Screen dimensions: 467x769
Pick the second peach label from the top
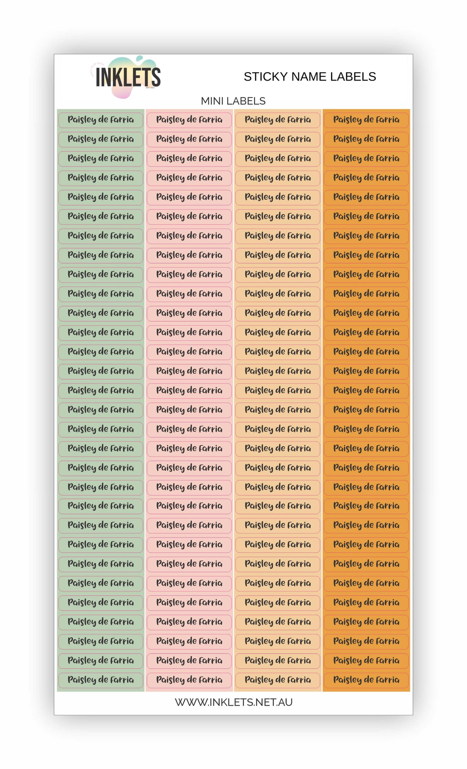(x=278, y=139)
